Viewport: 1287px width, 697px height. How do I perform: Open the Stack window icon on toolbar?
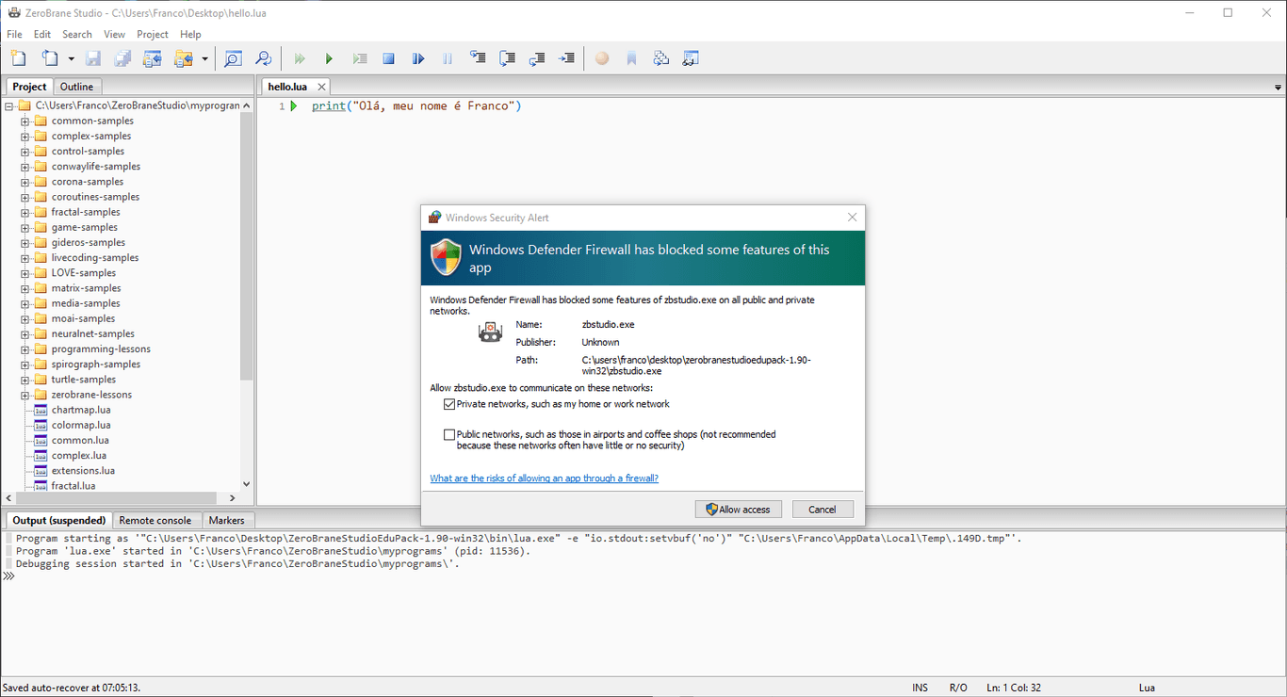pyautogui.click(x=660, y=57)
